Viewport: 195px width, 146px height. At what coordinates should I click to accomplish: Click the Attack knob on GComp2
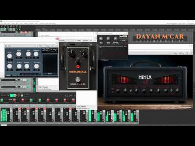19,66
